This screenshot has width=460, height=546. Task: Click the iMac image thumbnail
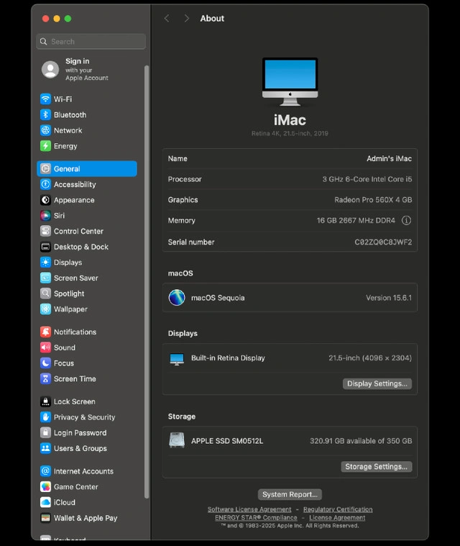(290, 82)
